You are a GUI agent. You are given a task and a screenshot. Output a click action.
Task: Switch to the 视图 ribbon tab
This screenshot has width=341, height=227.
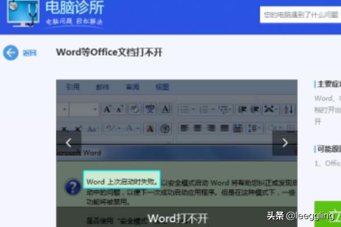coord(163,87)
